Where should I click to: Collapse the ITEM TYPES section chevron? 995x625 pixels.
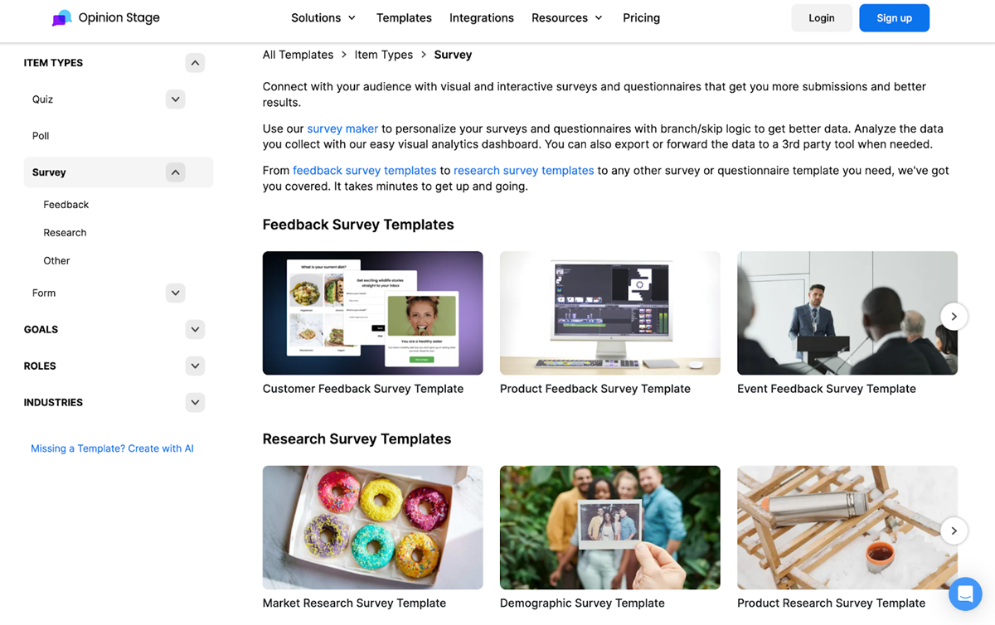[195, 63]
